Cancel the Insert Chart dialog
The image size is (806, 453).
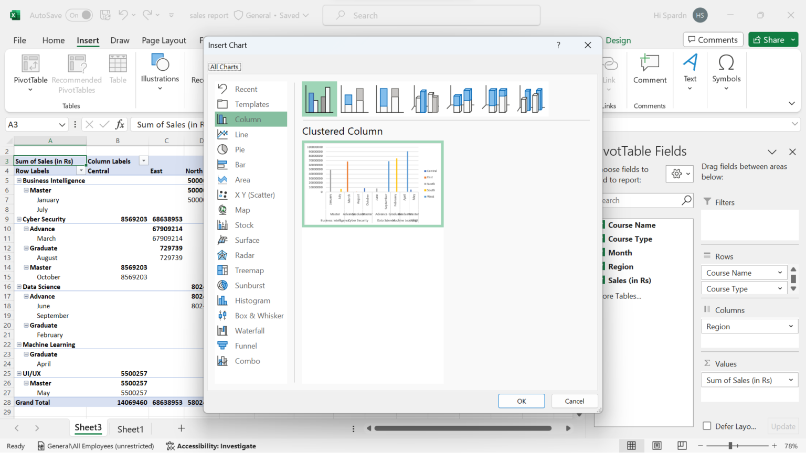(x=575, y=401)
